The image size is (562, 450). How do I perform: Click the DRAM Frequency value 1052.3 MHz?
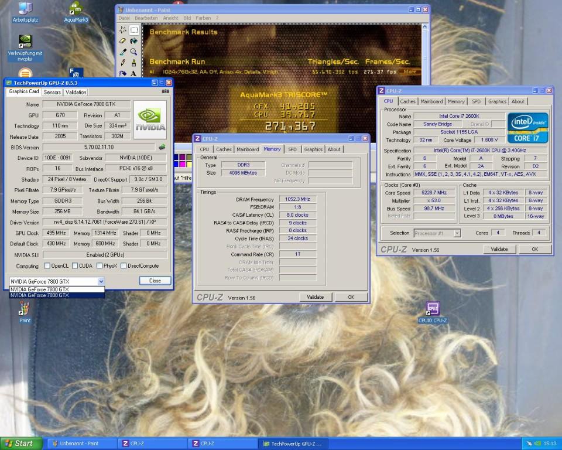click(x=298, y=199)
